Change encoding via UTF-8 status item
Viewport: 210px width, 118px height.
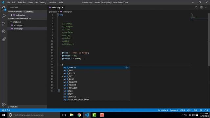pyautogui.click(x=182, y=110)
